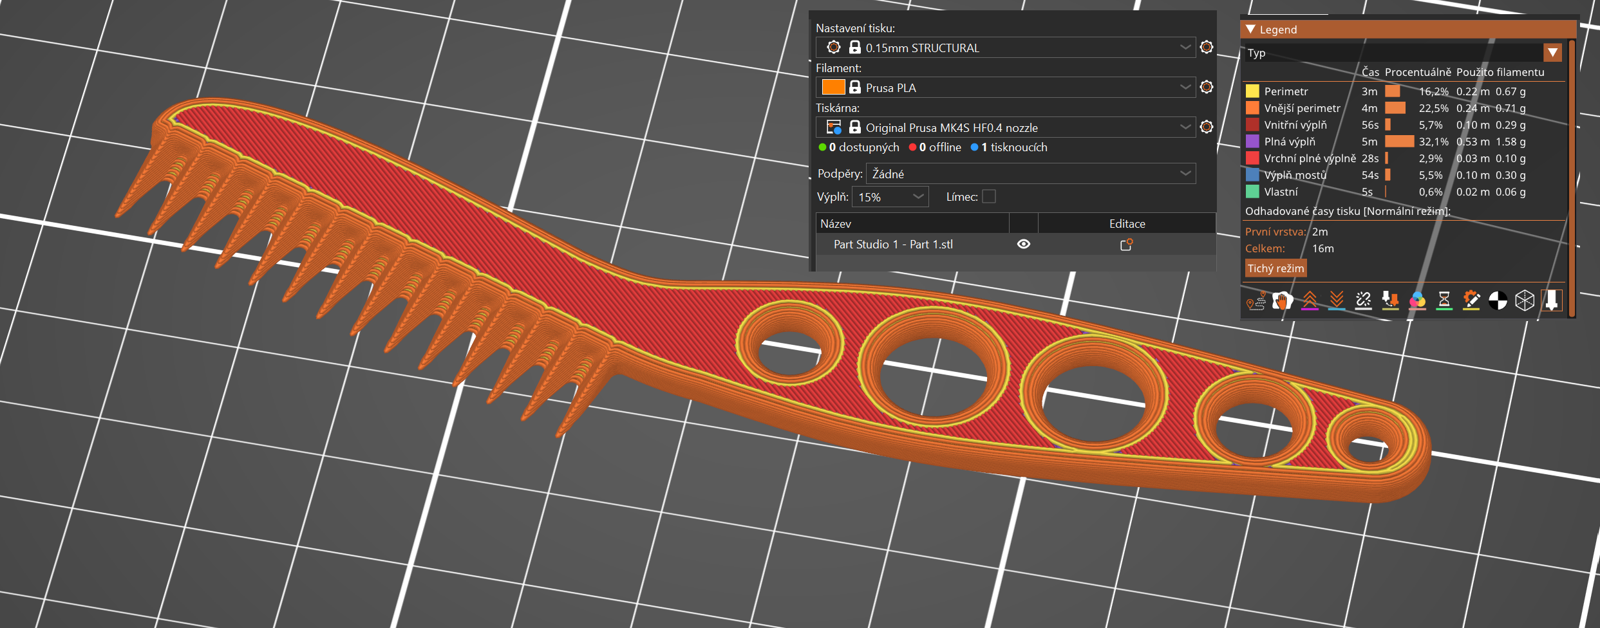The image size is (1600, 628).
Task: Click the Název column header
Action: coord(912,223)
